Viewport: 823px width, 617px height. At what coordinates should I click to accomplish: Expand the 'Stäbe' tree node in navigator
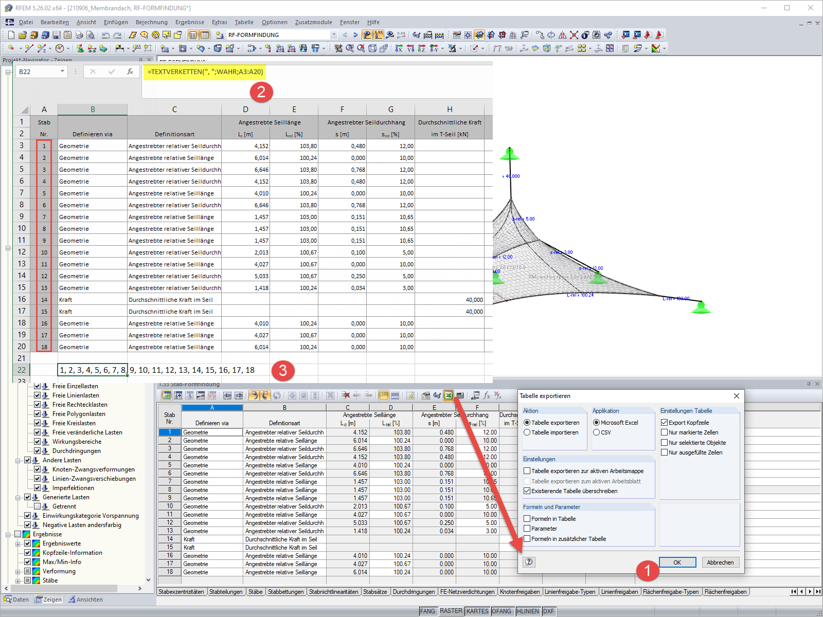pyautogui.click(x=18, y=580)
